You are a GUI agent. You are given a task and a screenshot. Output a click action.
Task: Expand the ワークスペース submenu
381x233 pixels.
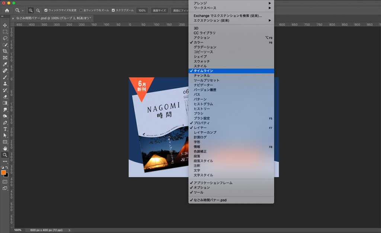point(231,8)
